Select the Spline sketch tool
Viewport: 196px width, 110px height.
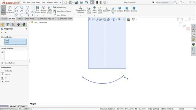27,7
